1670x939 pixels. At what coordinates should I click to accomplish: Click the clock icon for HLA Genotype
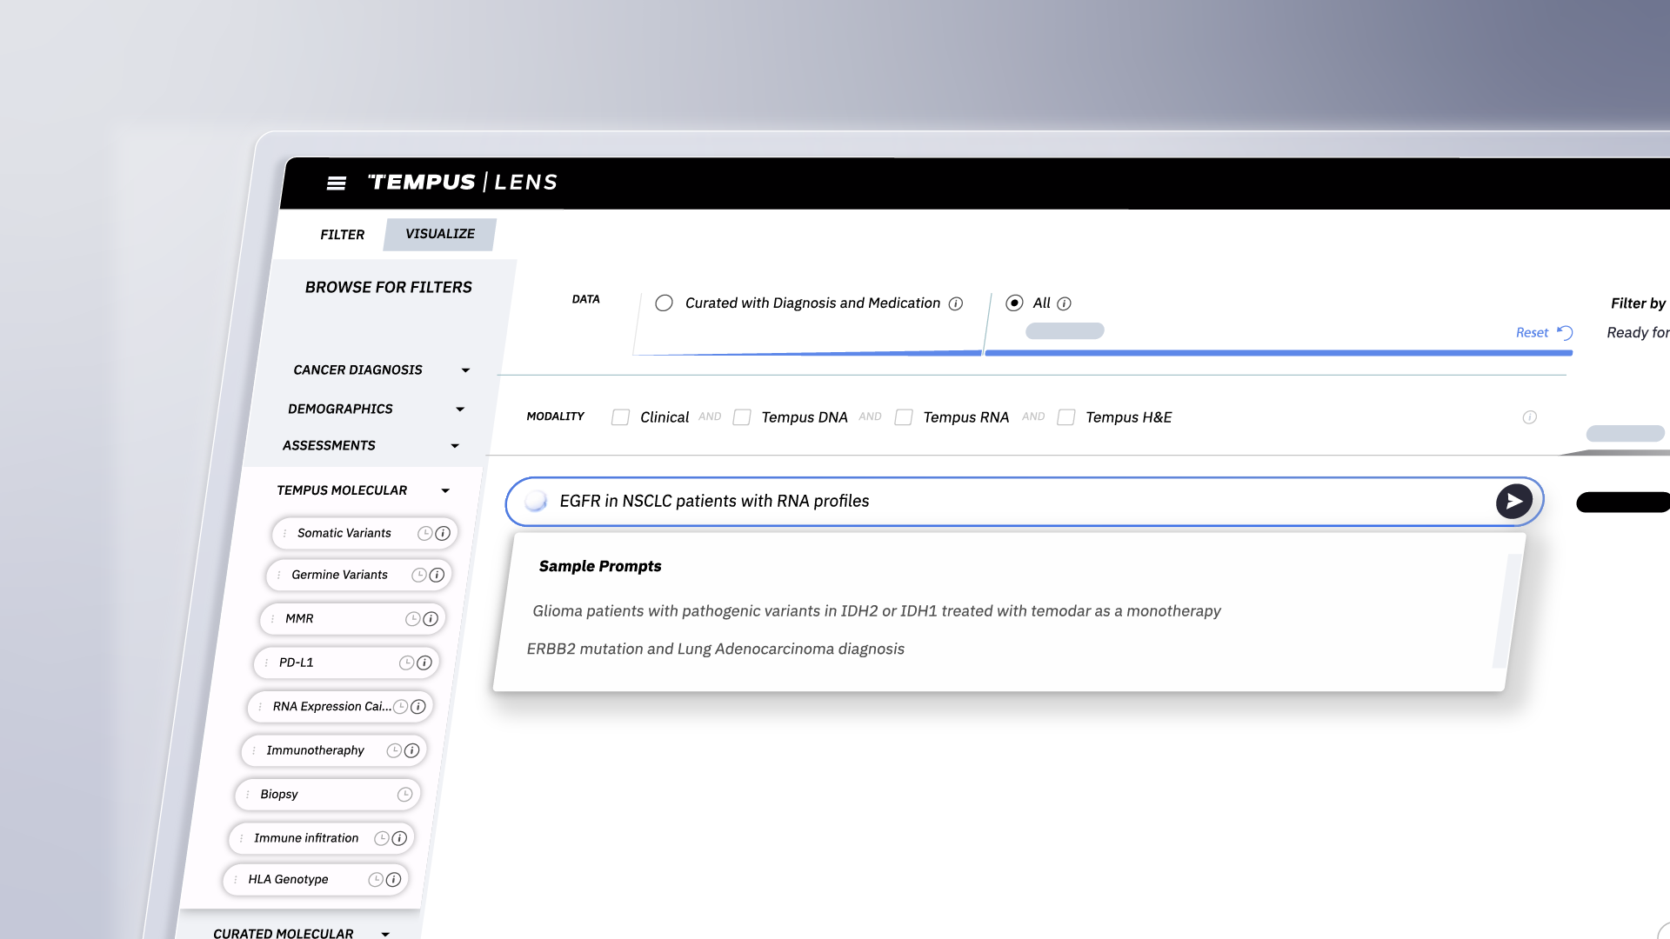375,880
